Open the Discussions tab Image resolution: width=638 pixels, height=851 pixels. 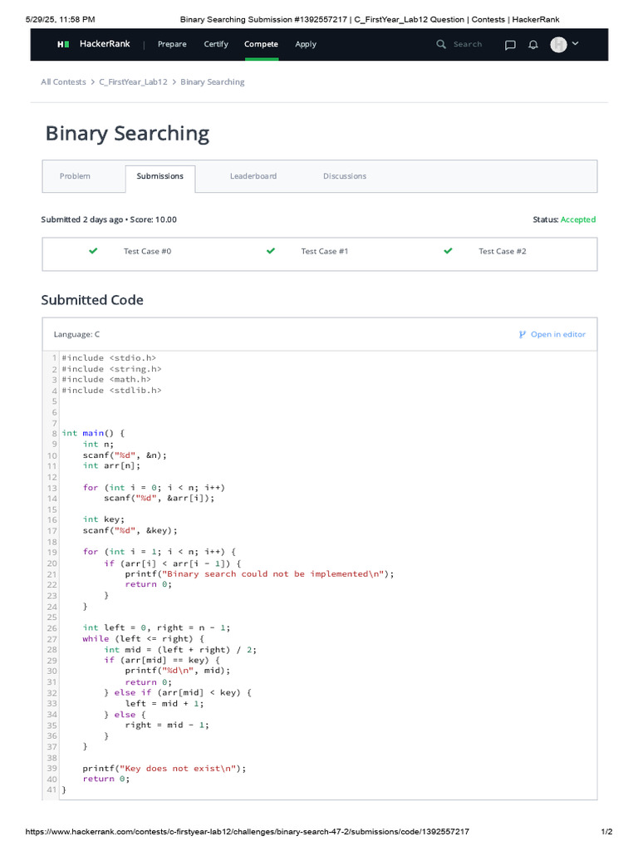coord(345,176)
